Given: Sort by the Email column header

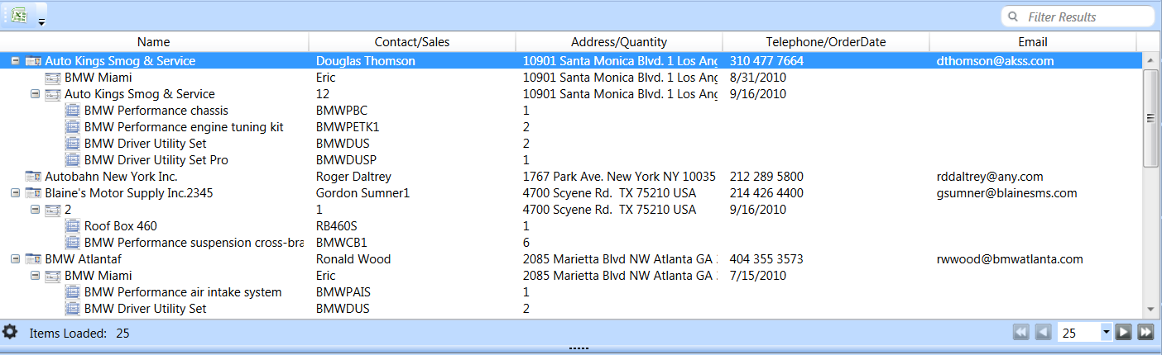Looking at the screenshot, I should [x=1033, y=42].
